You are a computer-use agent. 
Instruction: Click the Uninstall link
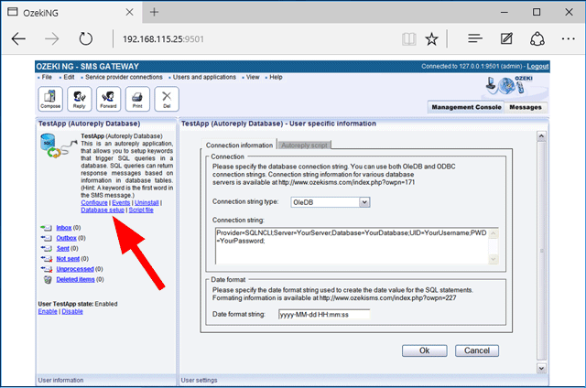point(146,203)
